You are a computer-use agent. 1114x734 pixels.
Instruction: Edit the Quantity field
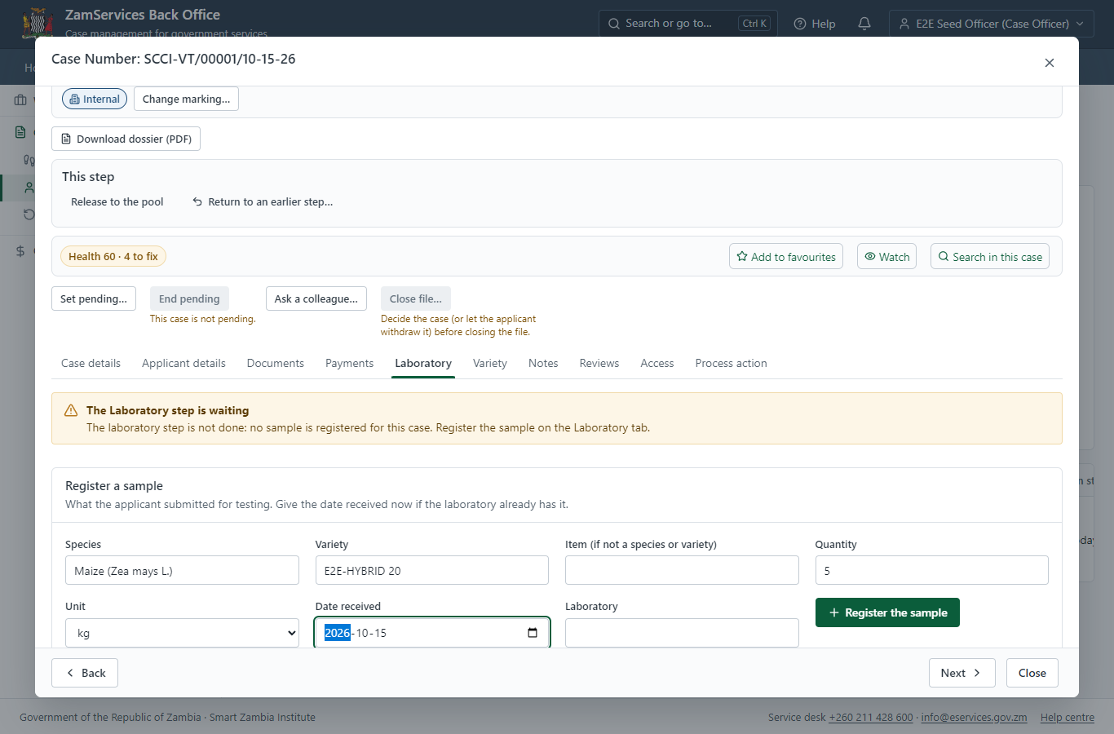(932, 570)
